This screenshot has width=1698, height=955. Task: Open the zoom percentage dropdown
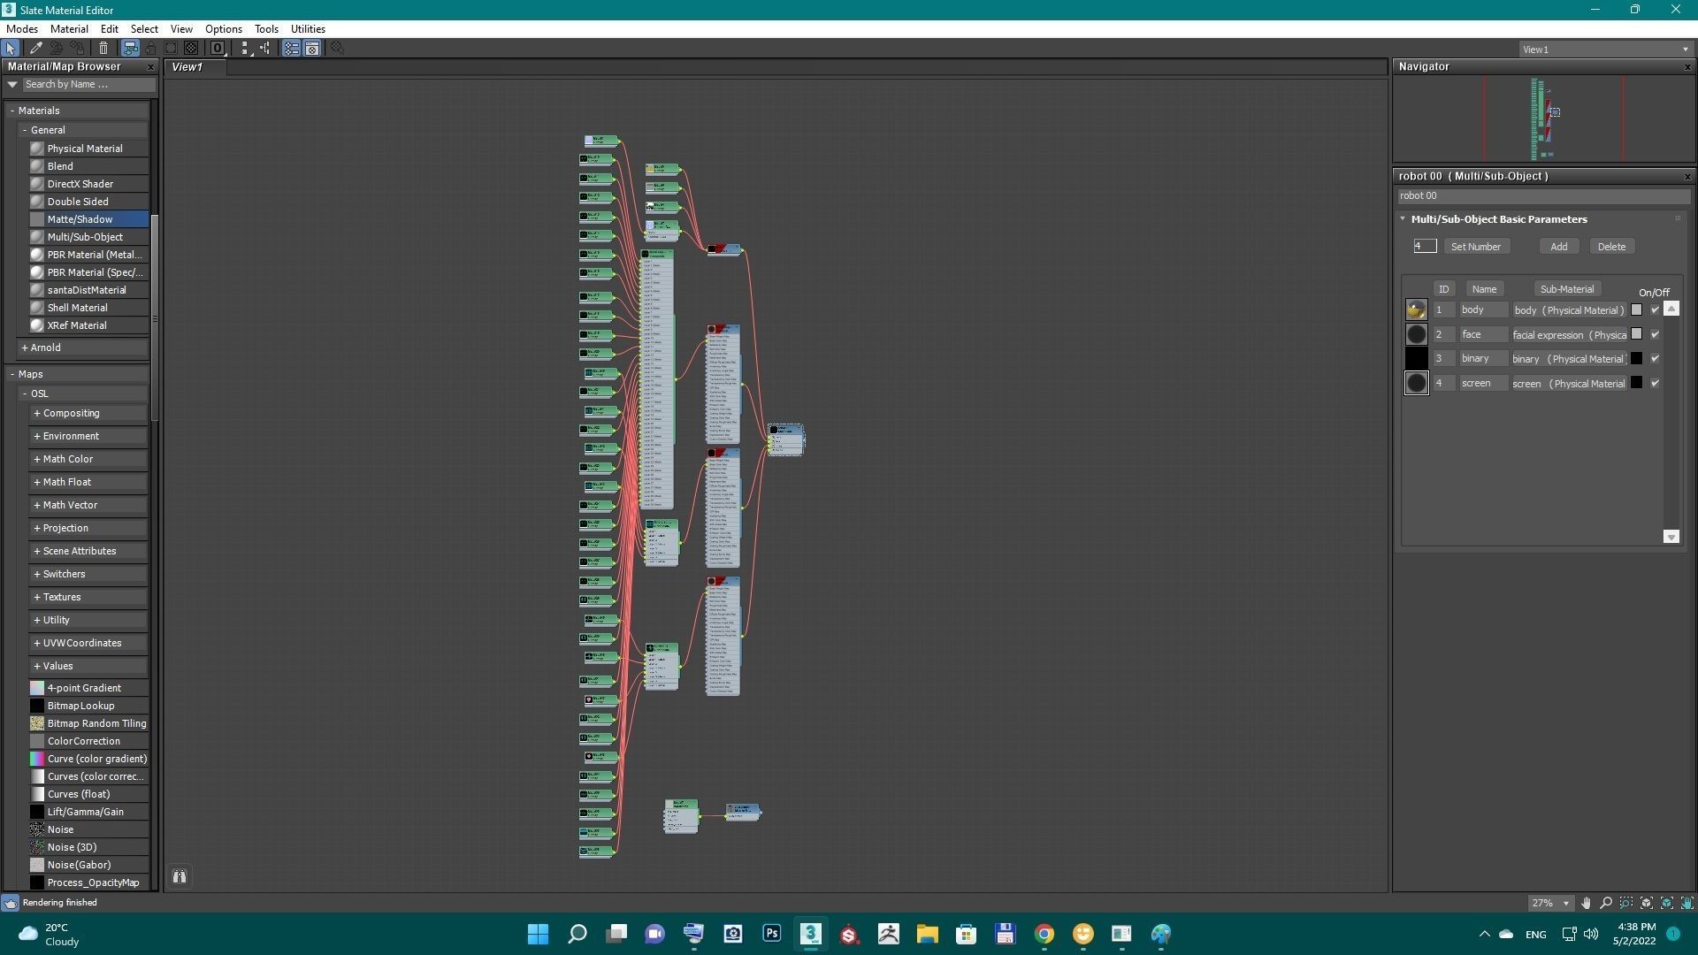point(1566,903)
